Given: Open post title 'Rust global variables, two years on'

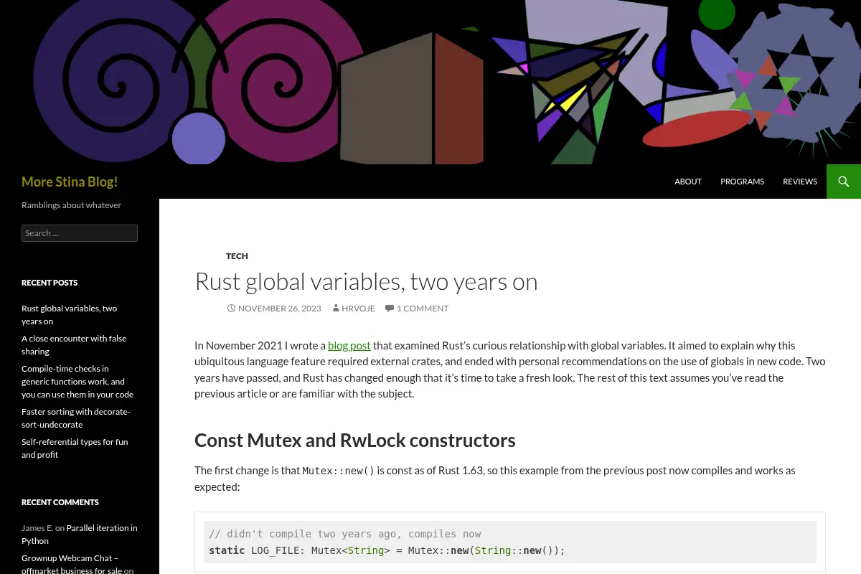Looking at the screenshot, I should tap(366, 281).
